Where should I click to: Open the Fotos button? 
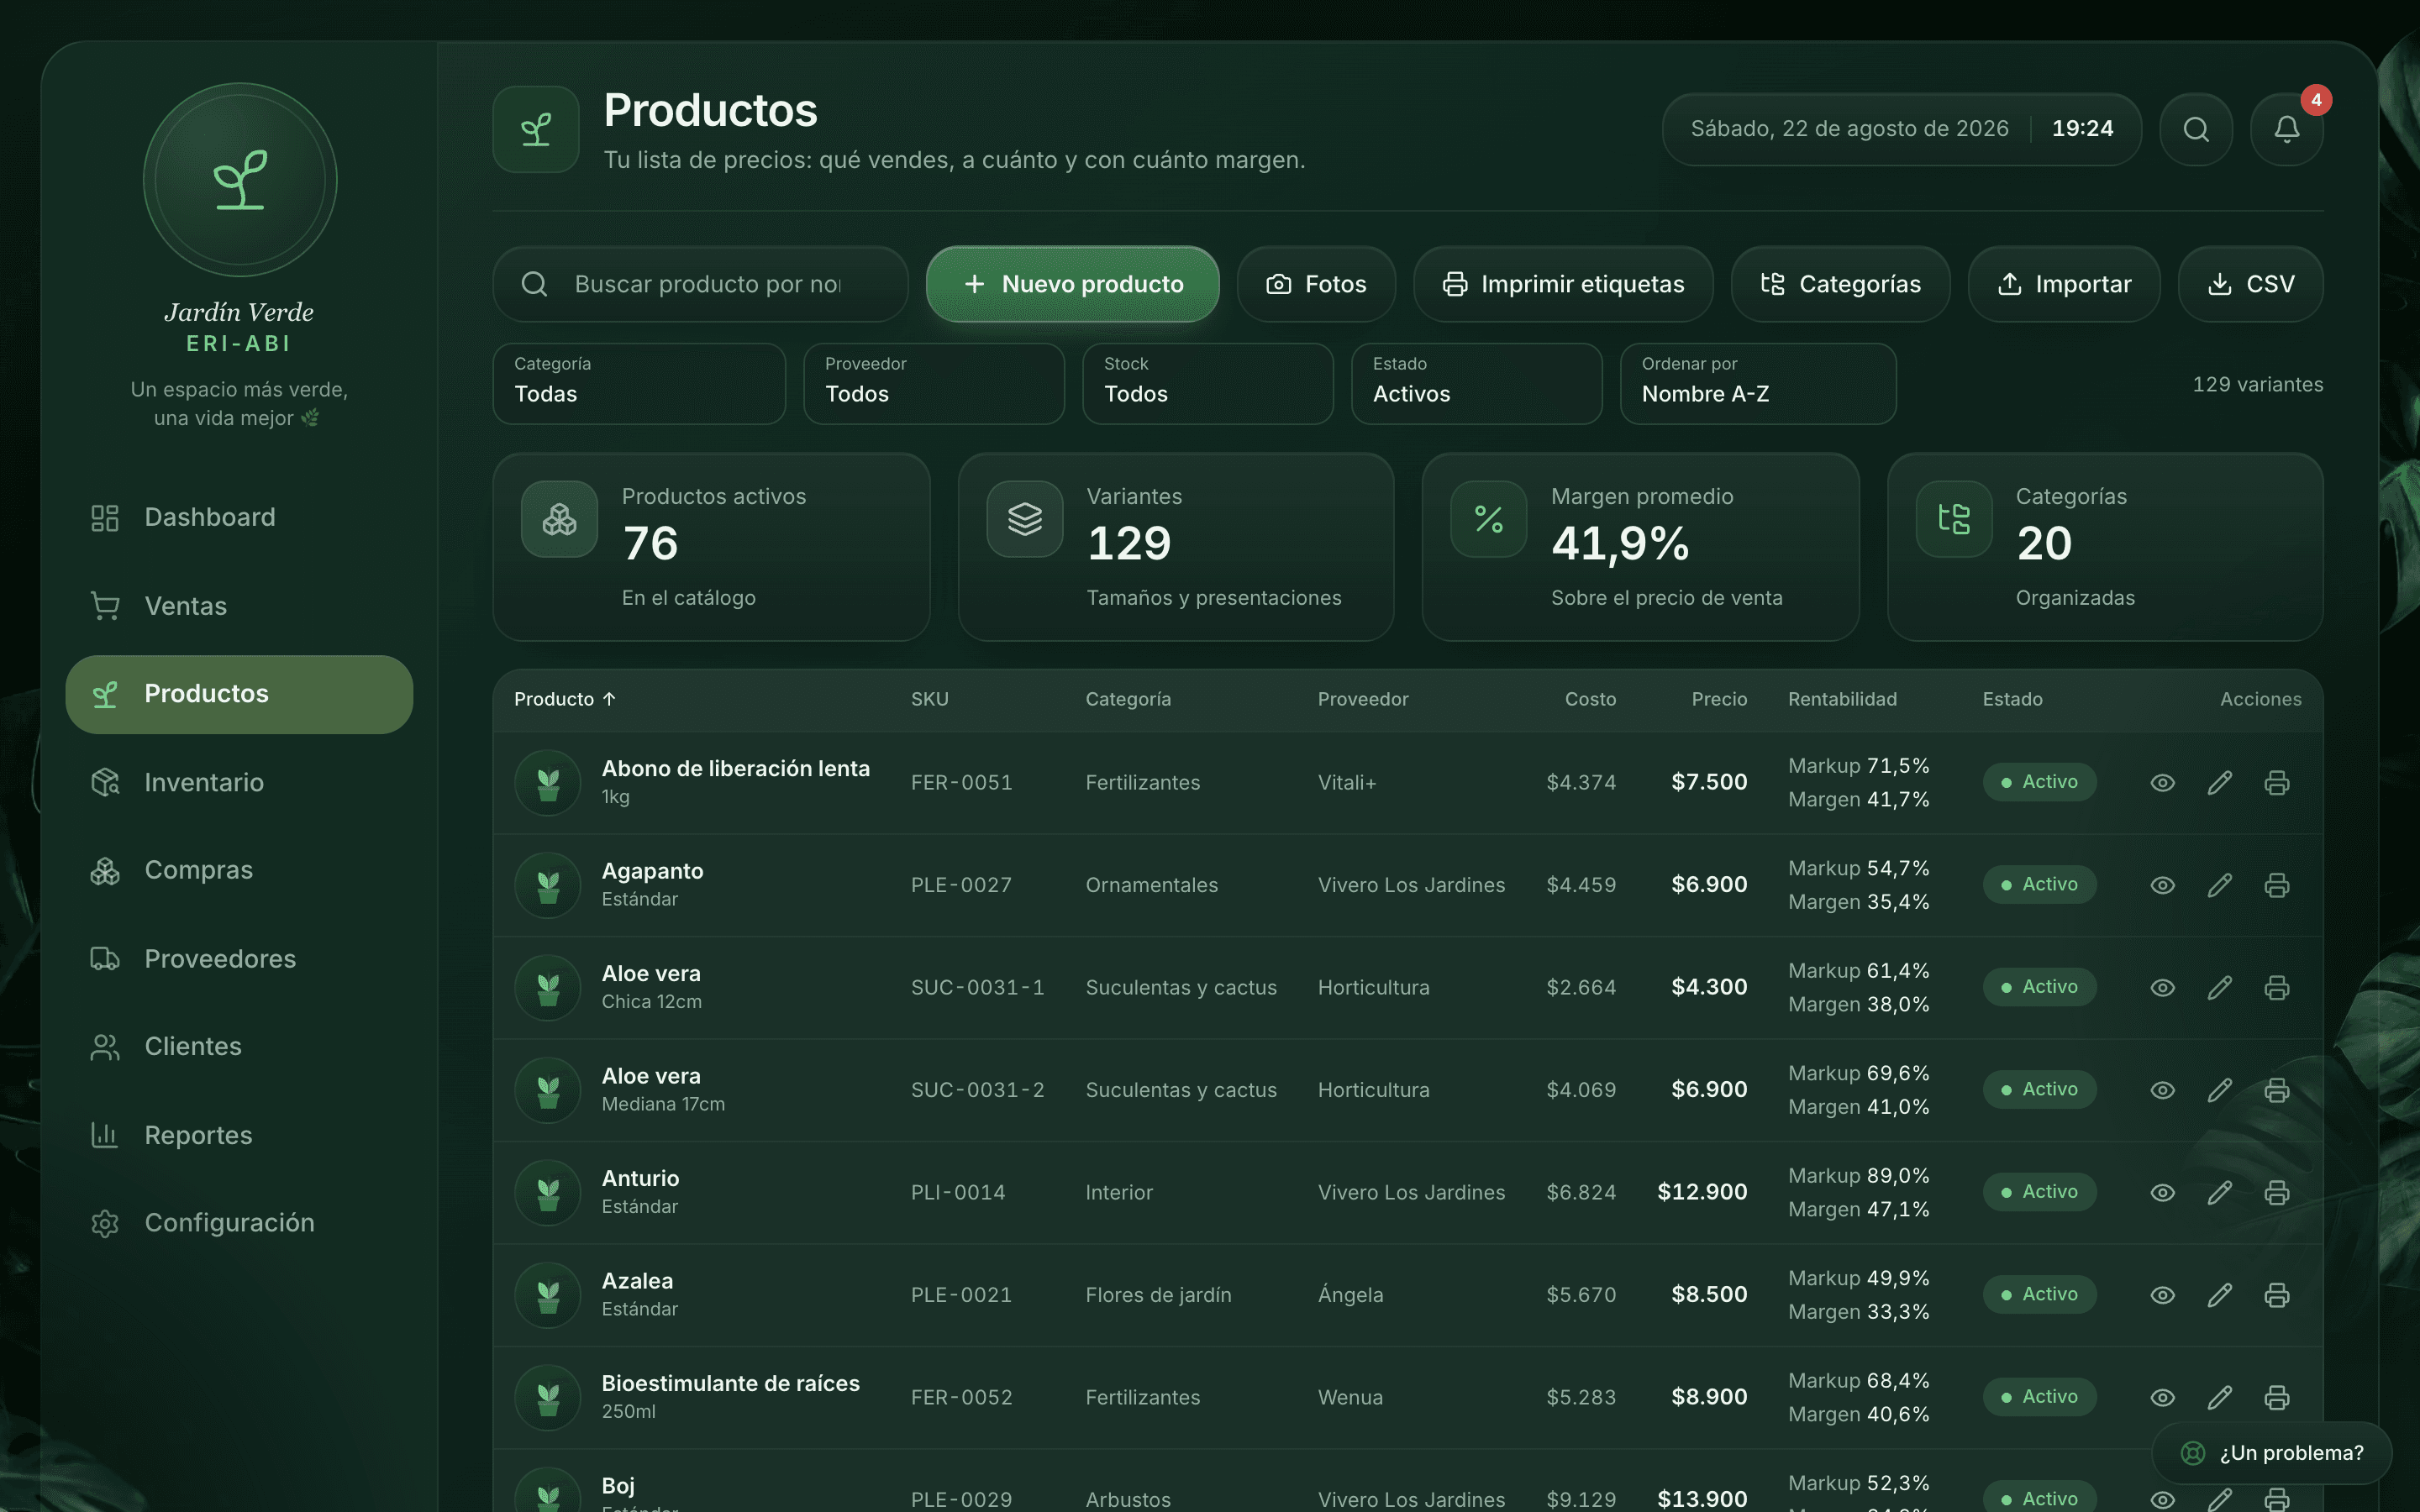[1316, 284]
